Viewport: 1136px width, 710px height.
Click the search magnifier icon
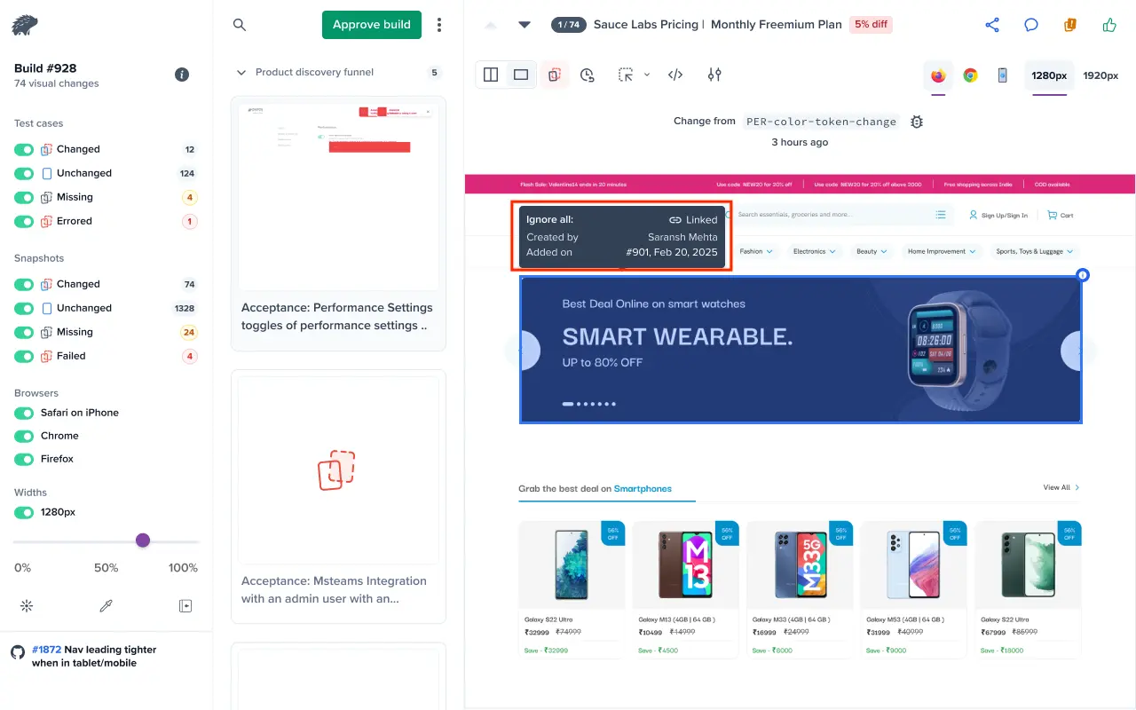coord(240,25)
